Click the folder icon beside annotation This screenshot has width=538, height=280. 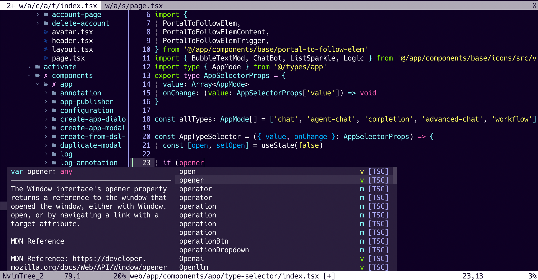(x=54, y=93)
